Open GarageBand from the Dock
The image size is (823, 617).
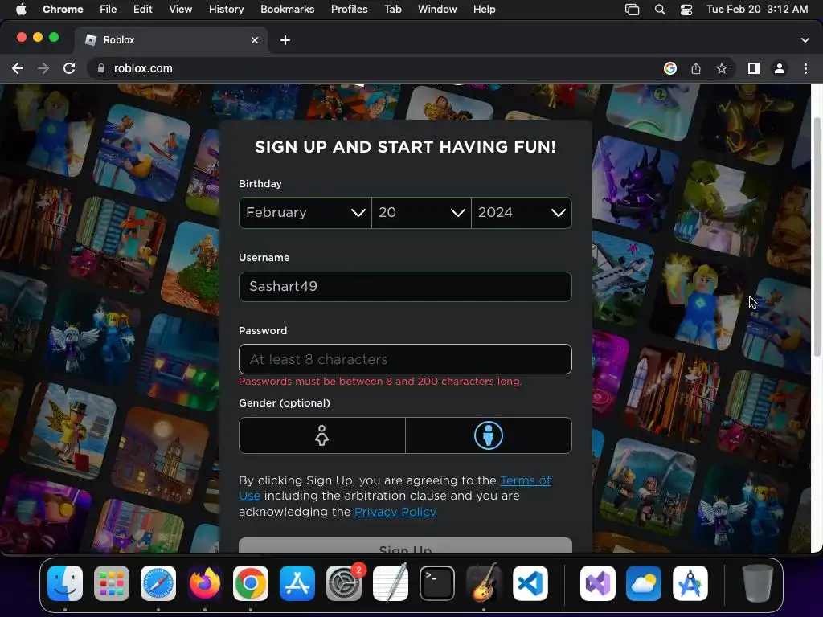[x=483, y=582]
